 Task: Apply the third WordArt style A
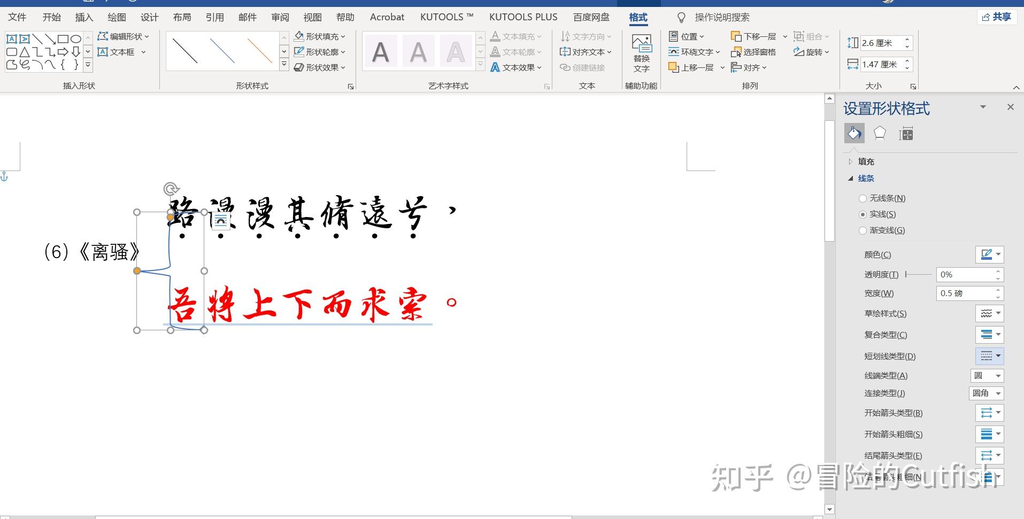(x=456, y=52)
